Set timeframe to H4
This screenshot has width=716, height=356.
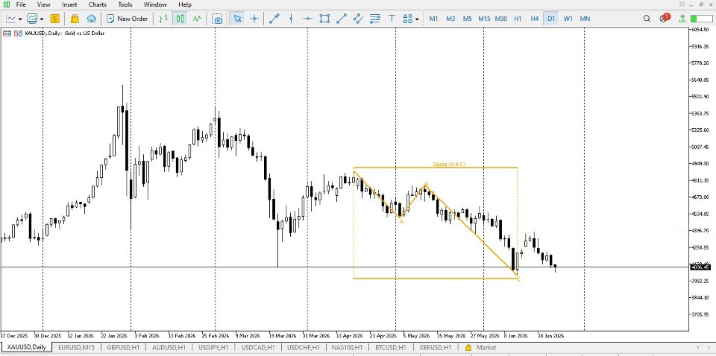(535, 19)
